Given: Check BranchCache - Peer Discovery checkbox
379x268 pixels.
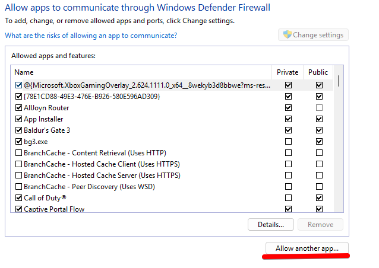Looking at the screenshot, I should pos(18,187).
